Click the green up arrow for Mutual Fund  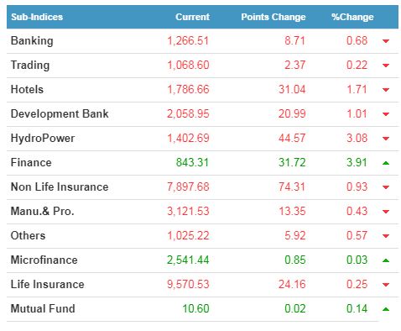coord(386,309)
